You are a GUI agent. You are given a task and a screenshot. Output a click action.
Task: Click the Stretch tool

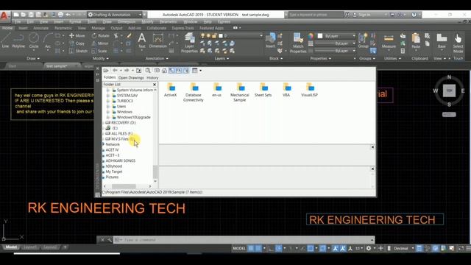(x=78, y=51)
